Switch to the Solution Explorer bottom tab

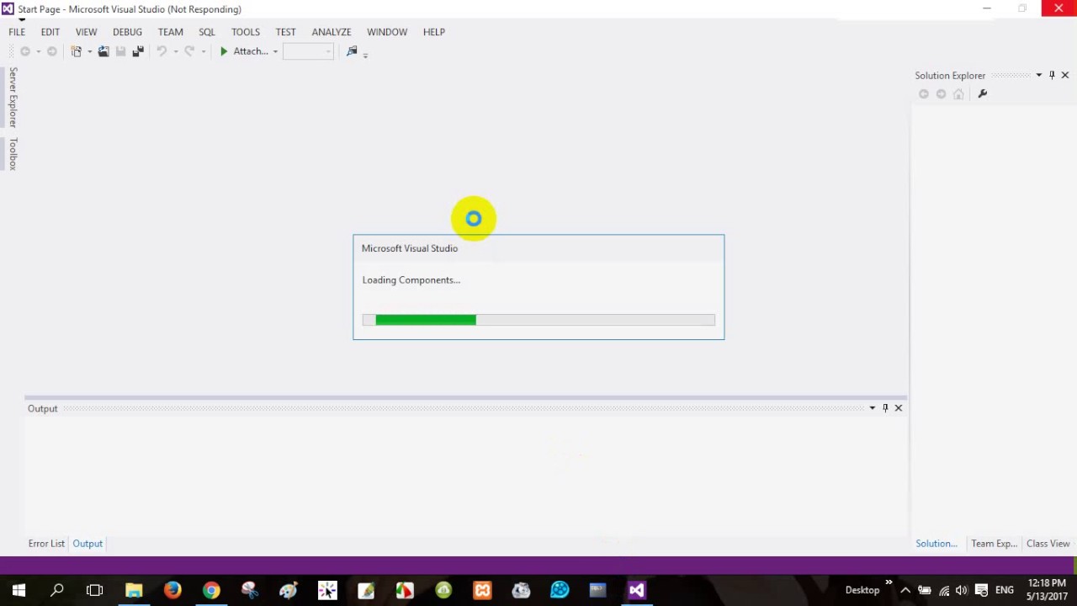[936, 544]
